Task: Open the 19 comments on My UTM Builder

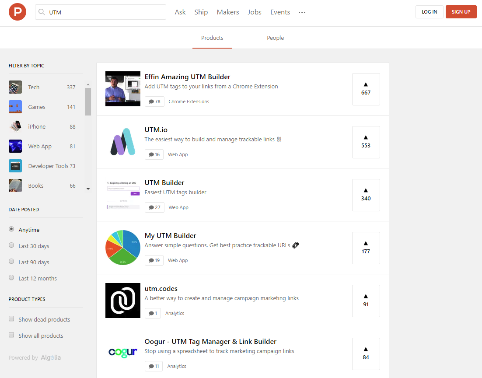Action: pyautogui.click(x=154, y=260)
